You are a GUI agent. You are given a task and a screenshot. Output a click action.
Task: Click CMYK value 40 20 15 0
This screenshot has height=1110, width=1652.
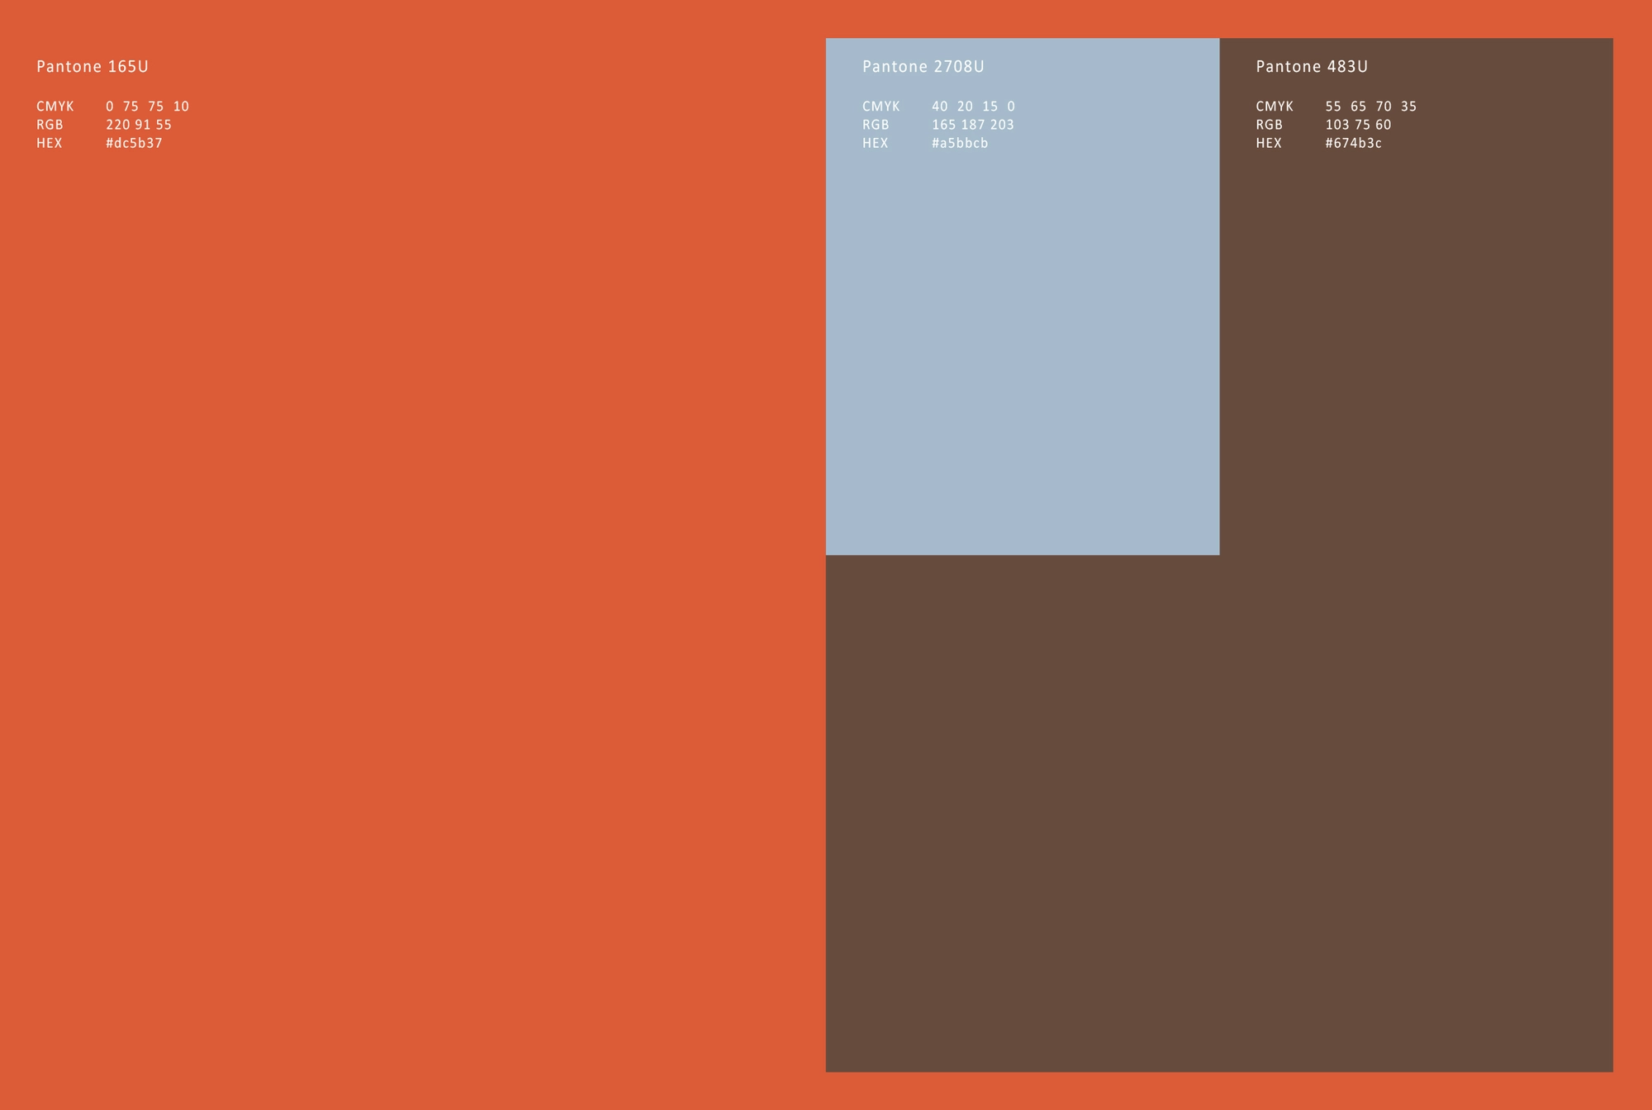pos(974,107)
